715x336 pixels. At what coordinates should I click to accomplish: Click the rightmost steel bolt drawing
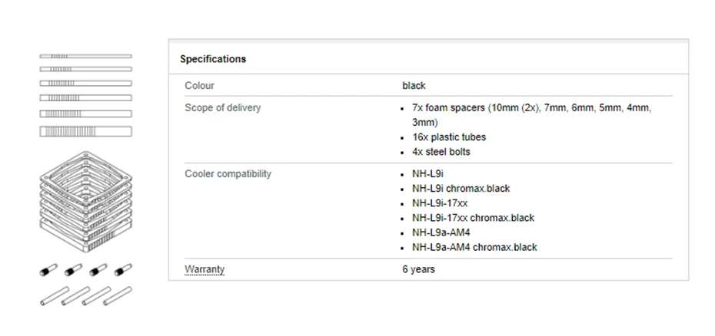tap(121, 271)
